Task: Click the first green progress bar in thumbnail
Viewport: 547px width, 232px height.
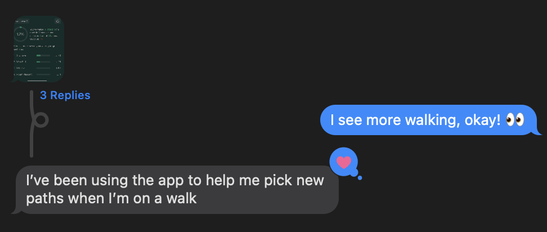Action: click(43, 56)
